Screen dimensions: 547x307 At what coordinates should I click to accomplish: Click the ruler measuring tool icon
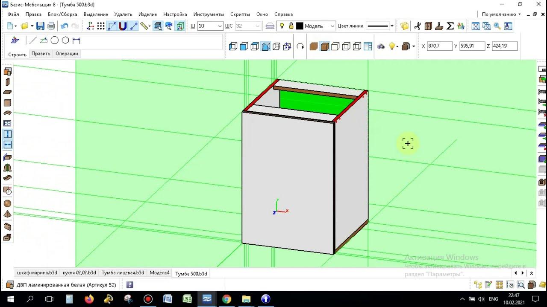(144, 26)
